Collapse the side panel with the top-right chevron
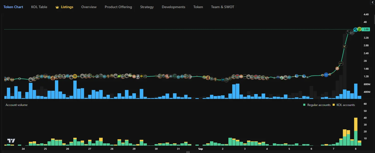Viewport: 375px width, 153px height. (372, 2)
